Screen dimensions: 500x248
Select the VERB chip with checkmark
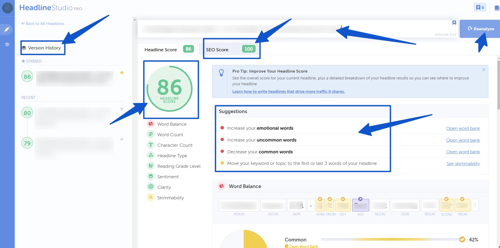(x=320, y=205)
